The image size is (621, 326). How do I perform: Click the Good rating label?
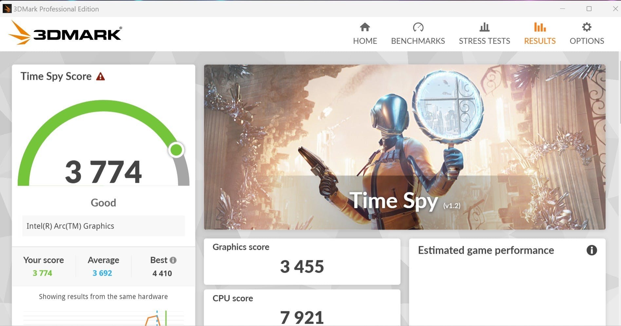click(x=104, y=203)
